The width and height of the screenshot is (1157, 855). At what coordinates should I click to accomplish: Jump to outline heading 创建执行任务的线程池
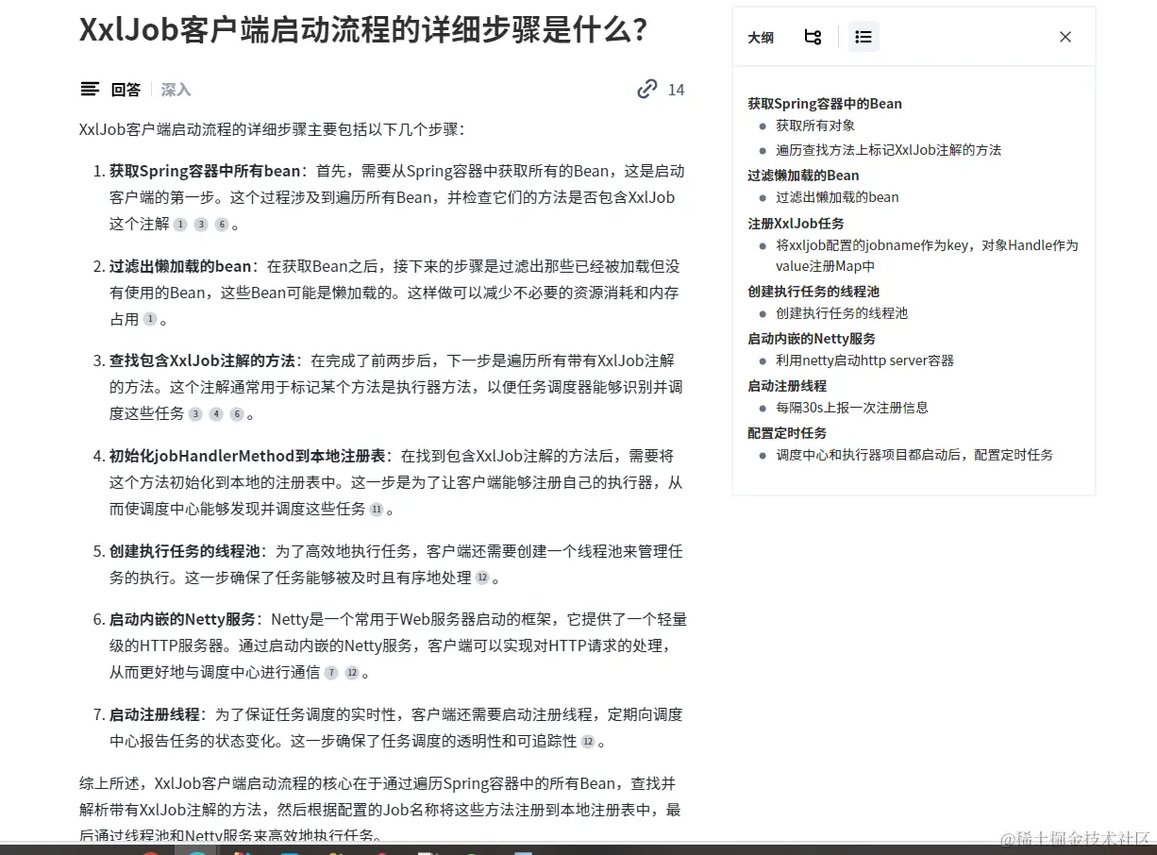(813, 292)
